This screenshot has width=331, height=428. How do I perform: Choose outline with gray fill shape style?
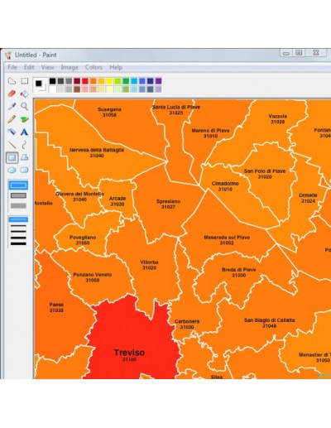tap(18, 195)
